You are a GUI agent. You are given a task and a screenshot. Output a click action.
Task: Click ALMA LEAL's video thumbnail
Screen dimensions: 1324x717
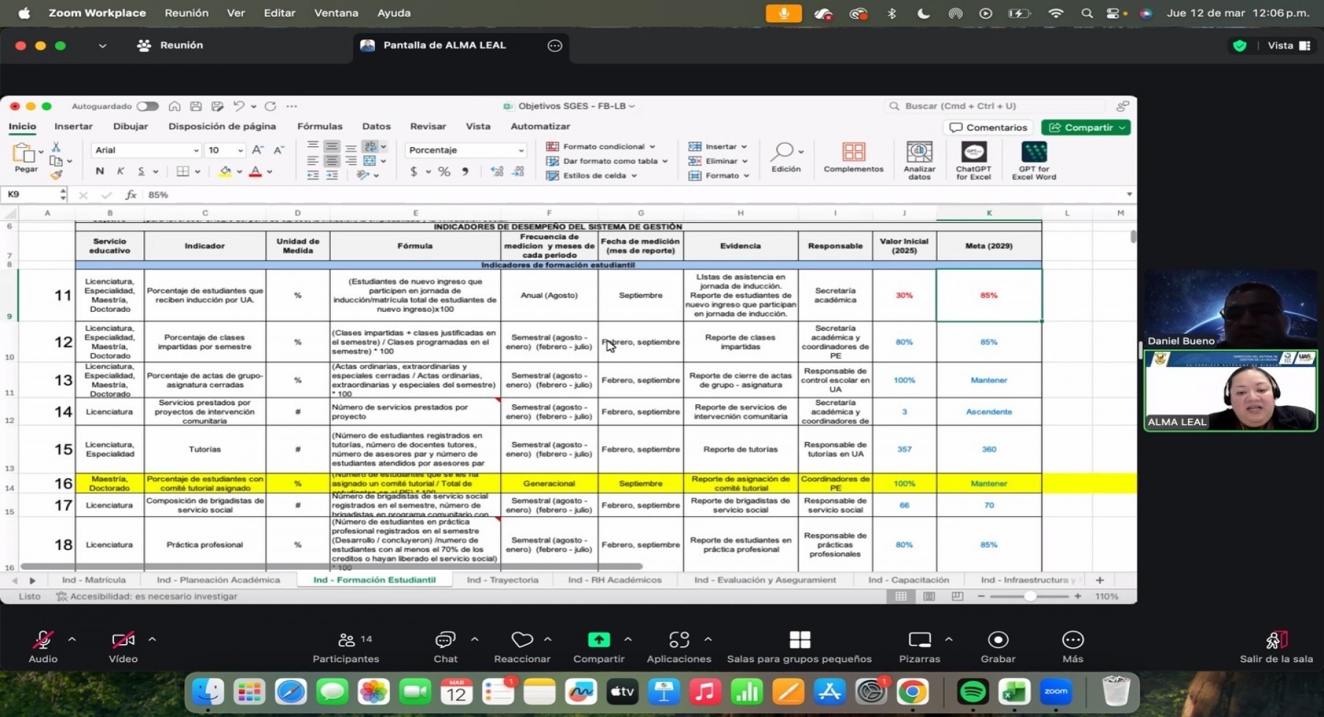tap(1230, 391)
